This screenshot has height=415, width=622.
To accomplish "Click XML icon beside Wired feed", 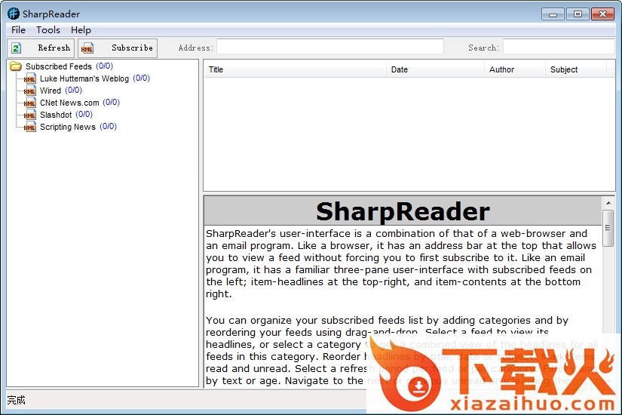I will tap(29, 91).
